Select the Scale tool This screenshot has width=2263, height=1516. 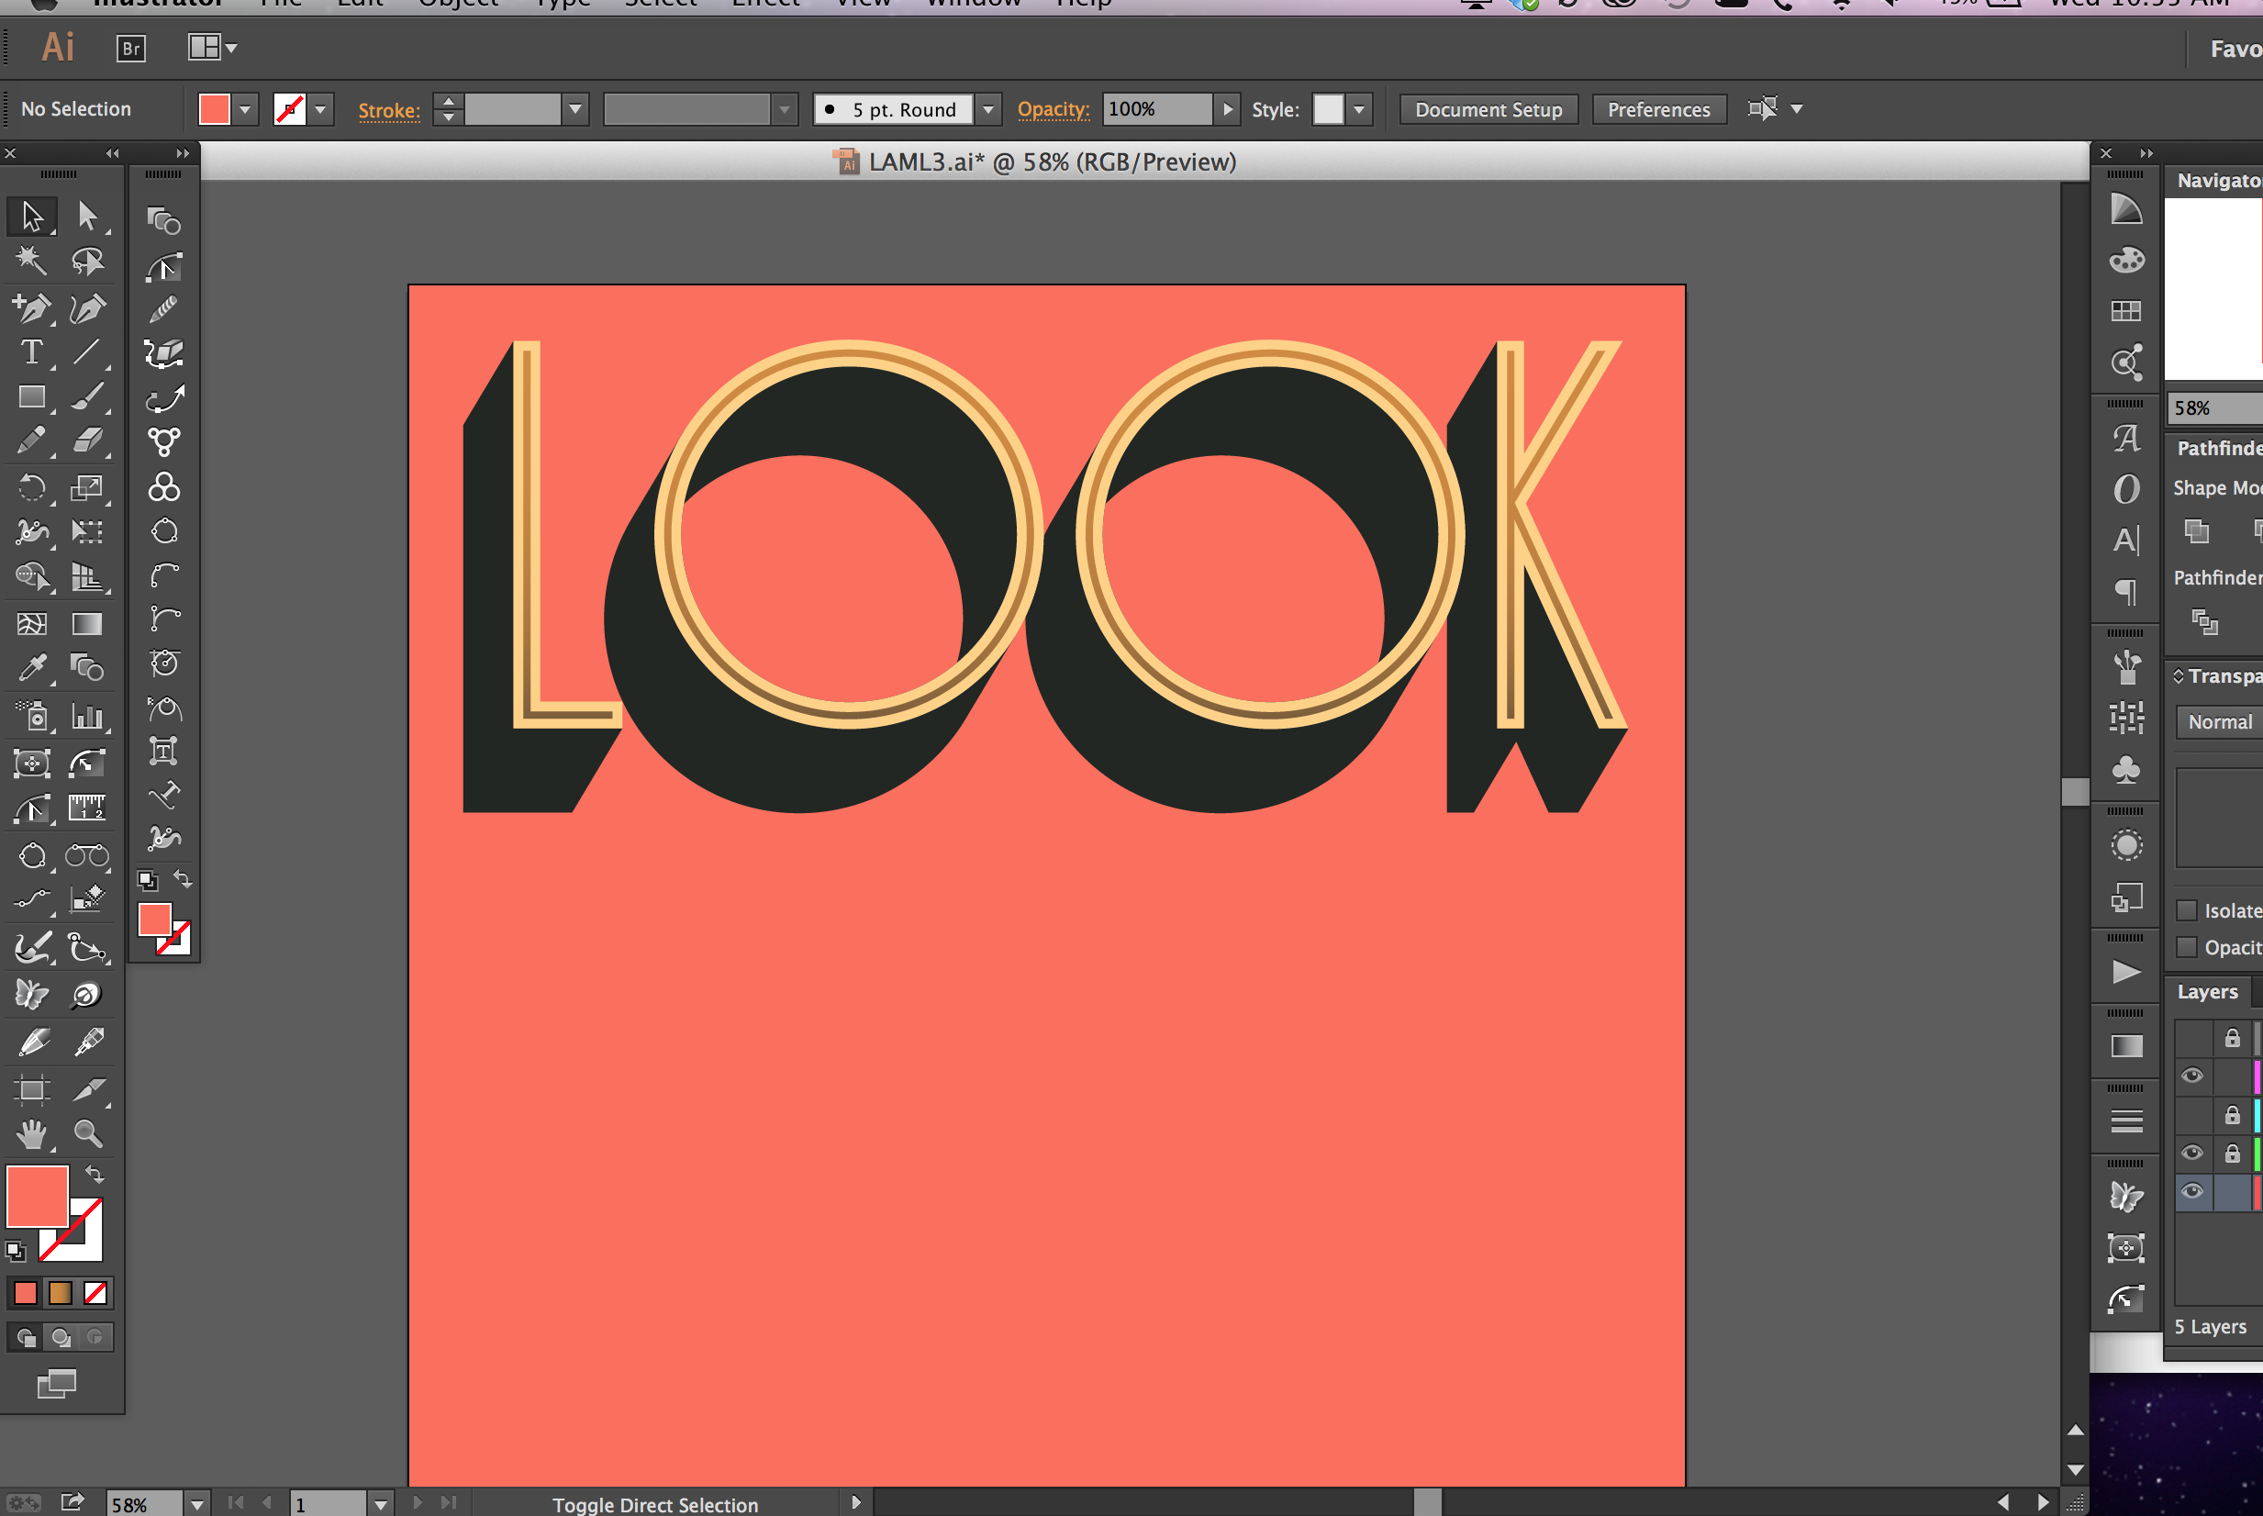tap(87, 487)
